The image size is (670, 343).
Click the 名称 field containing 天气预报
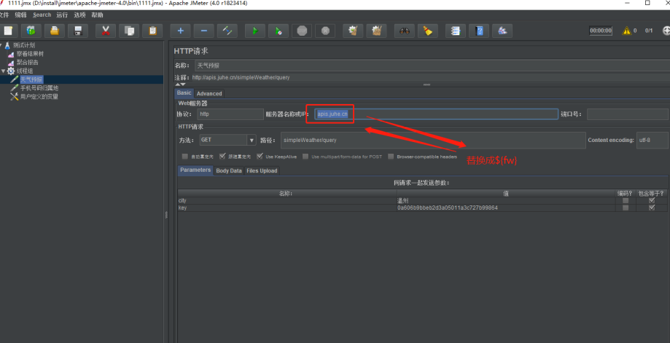[432, 66]
